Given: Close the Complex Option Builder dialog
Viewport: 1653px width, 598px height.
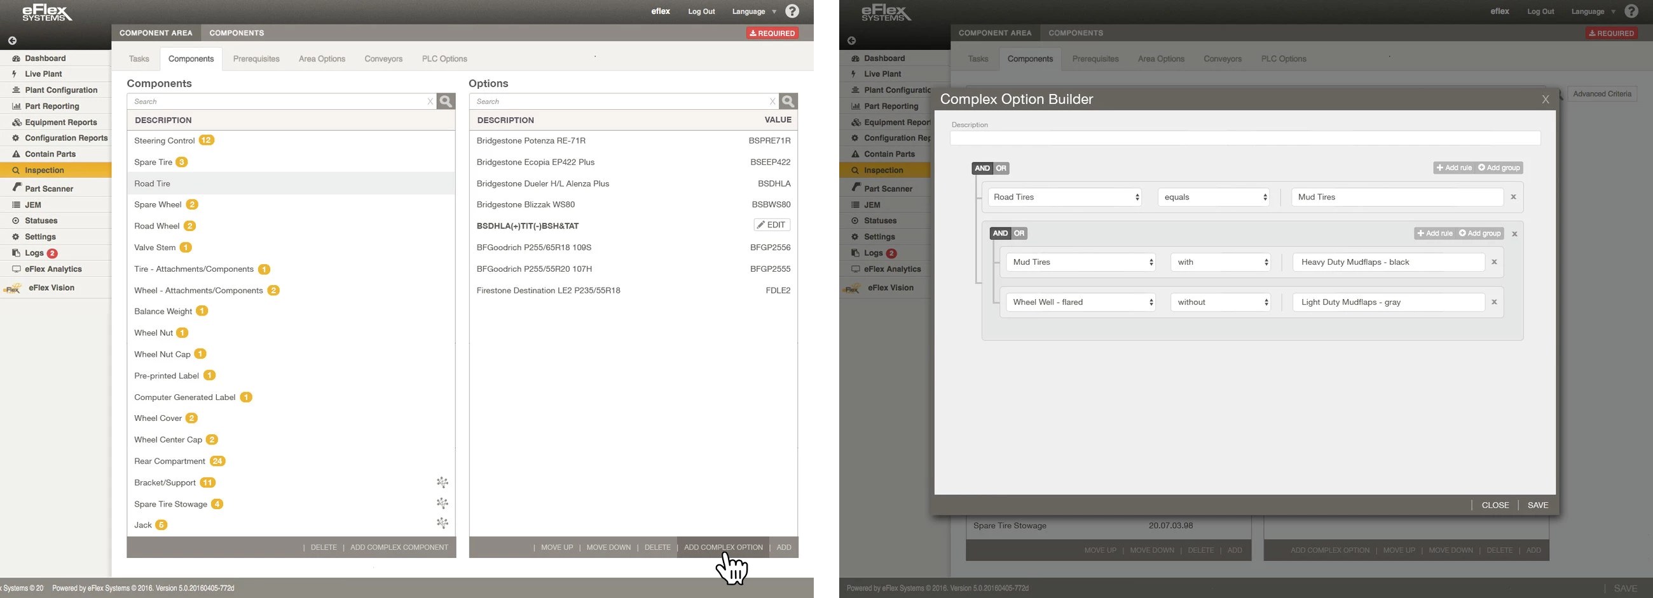Looking at the screenshot, I should (1545, 99).
